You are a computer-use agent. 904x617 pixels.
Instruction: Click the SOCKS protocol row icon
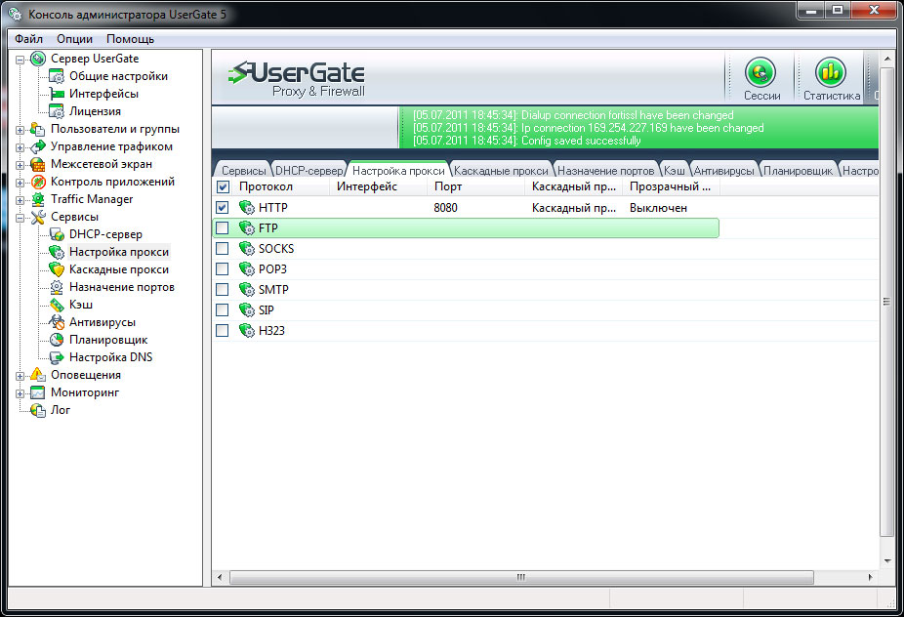[247, 249]
